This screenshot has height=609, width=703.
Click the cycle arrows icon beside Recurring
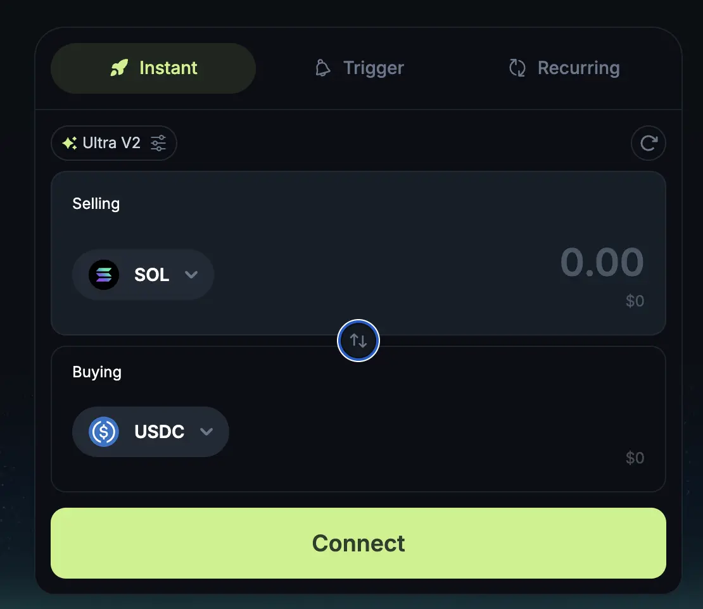517,68
